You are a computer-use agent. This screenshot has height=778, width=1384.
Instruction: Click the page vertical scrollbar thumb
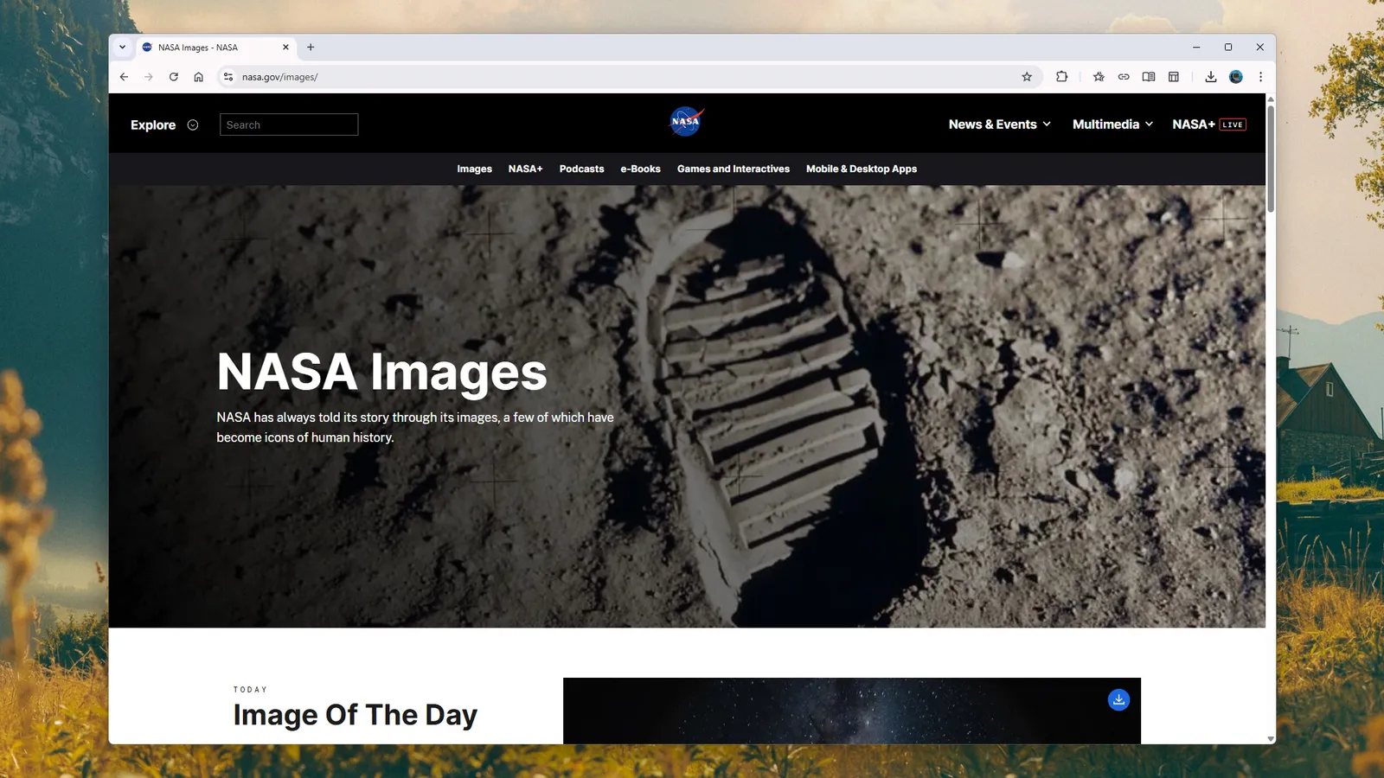(x=1271, y=158)
